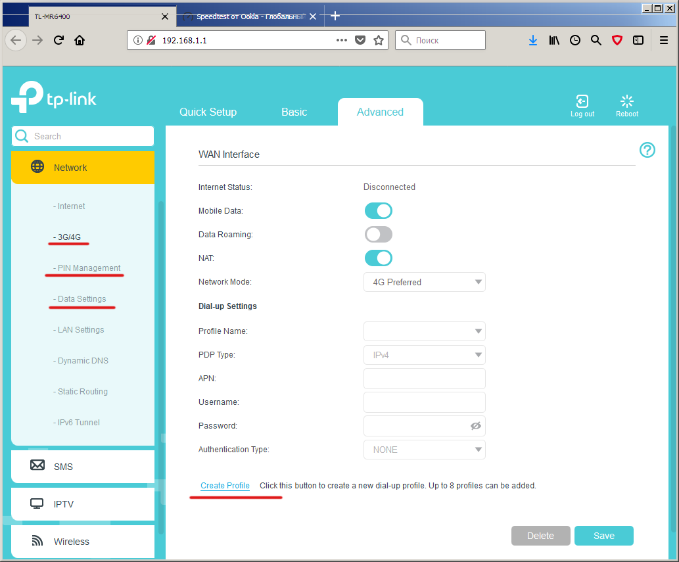Toggle Mobile Data switch off
The width and height of the screenshot is (679, 562).
pyautogui.click(x=379, y=211)
